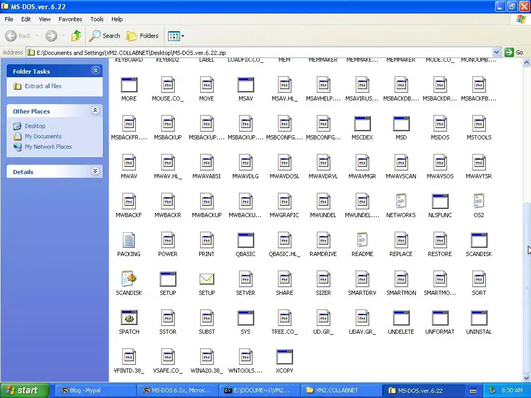
Task: Select the UNINSTAL program icon
Action: point(479,318)
